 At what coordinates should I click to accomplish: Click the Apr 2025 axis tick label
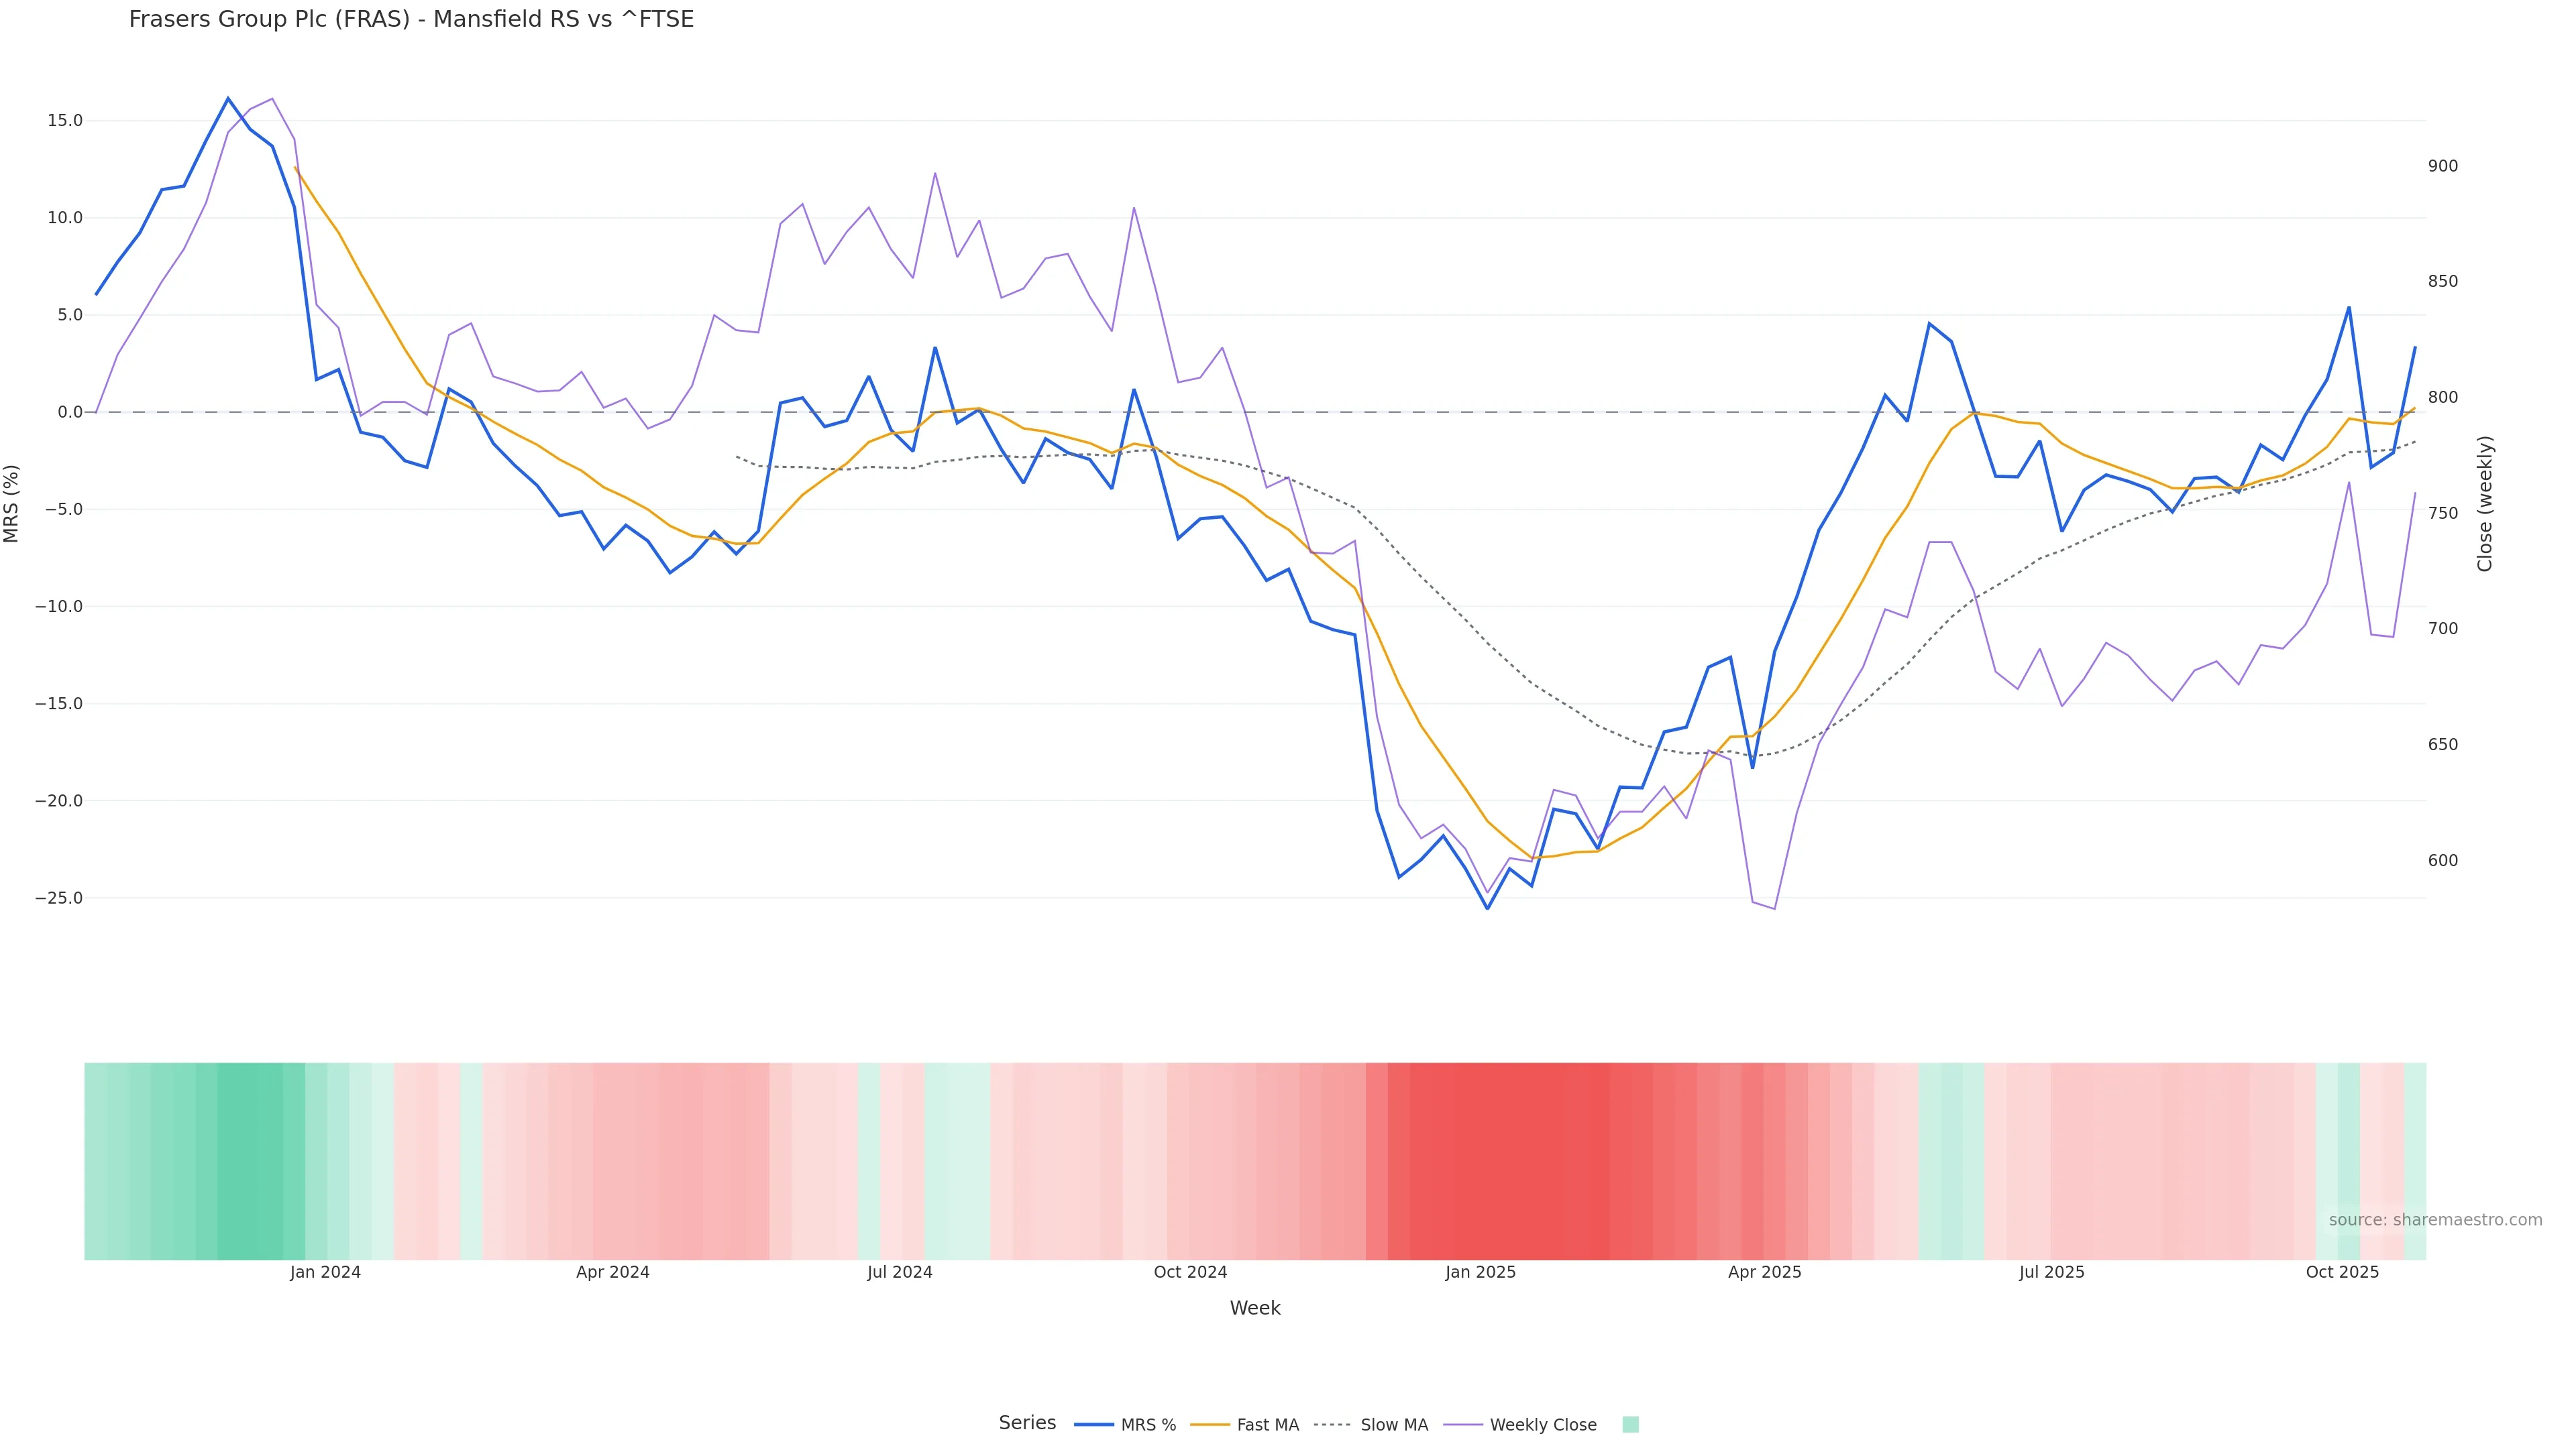pos(1764,1272)
